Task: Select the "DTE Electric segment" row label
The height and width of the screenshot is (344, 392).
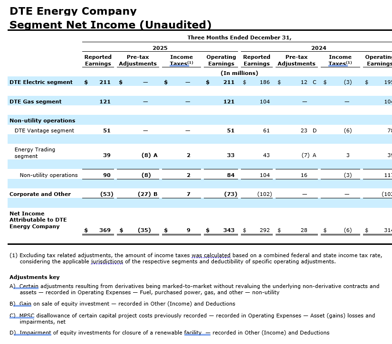Action: (x=41, y=82)
